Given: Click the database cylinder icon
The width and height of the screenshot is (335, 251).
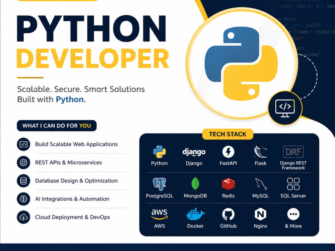Looking at the screenshot, I should pos(23,181).
